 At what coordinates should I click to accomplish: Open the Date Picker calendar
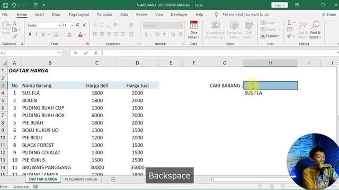tap(194, 30)
